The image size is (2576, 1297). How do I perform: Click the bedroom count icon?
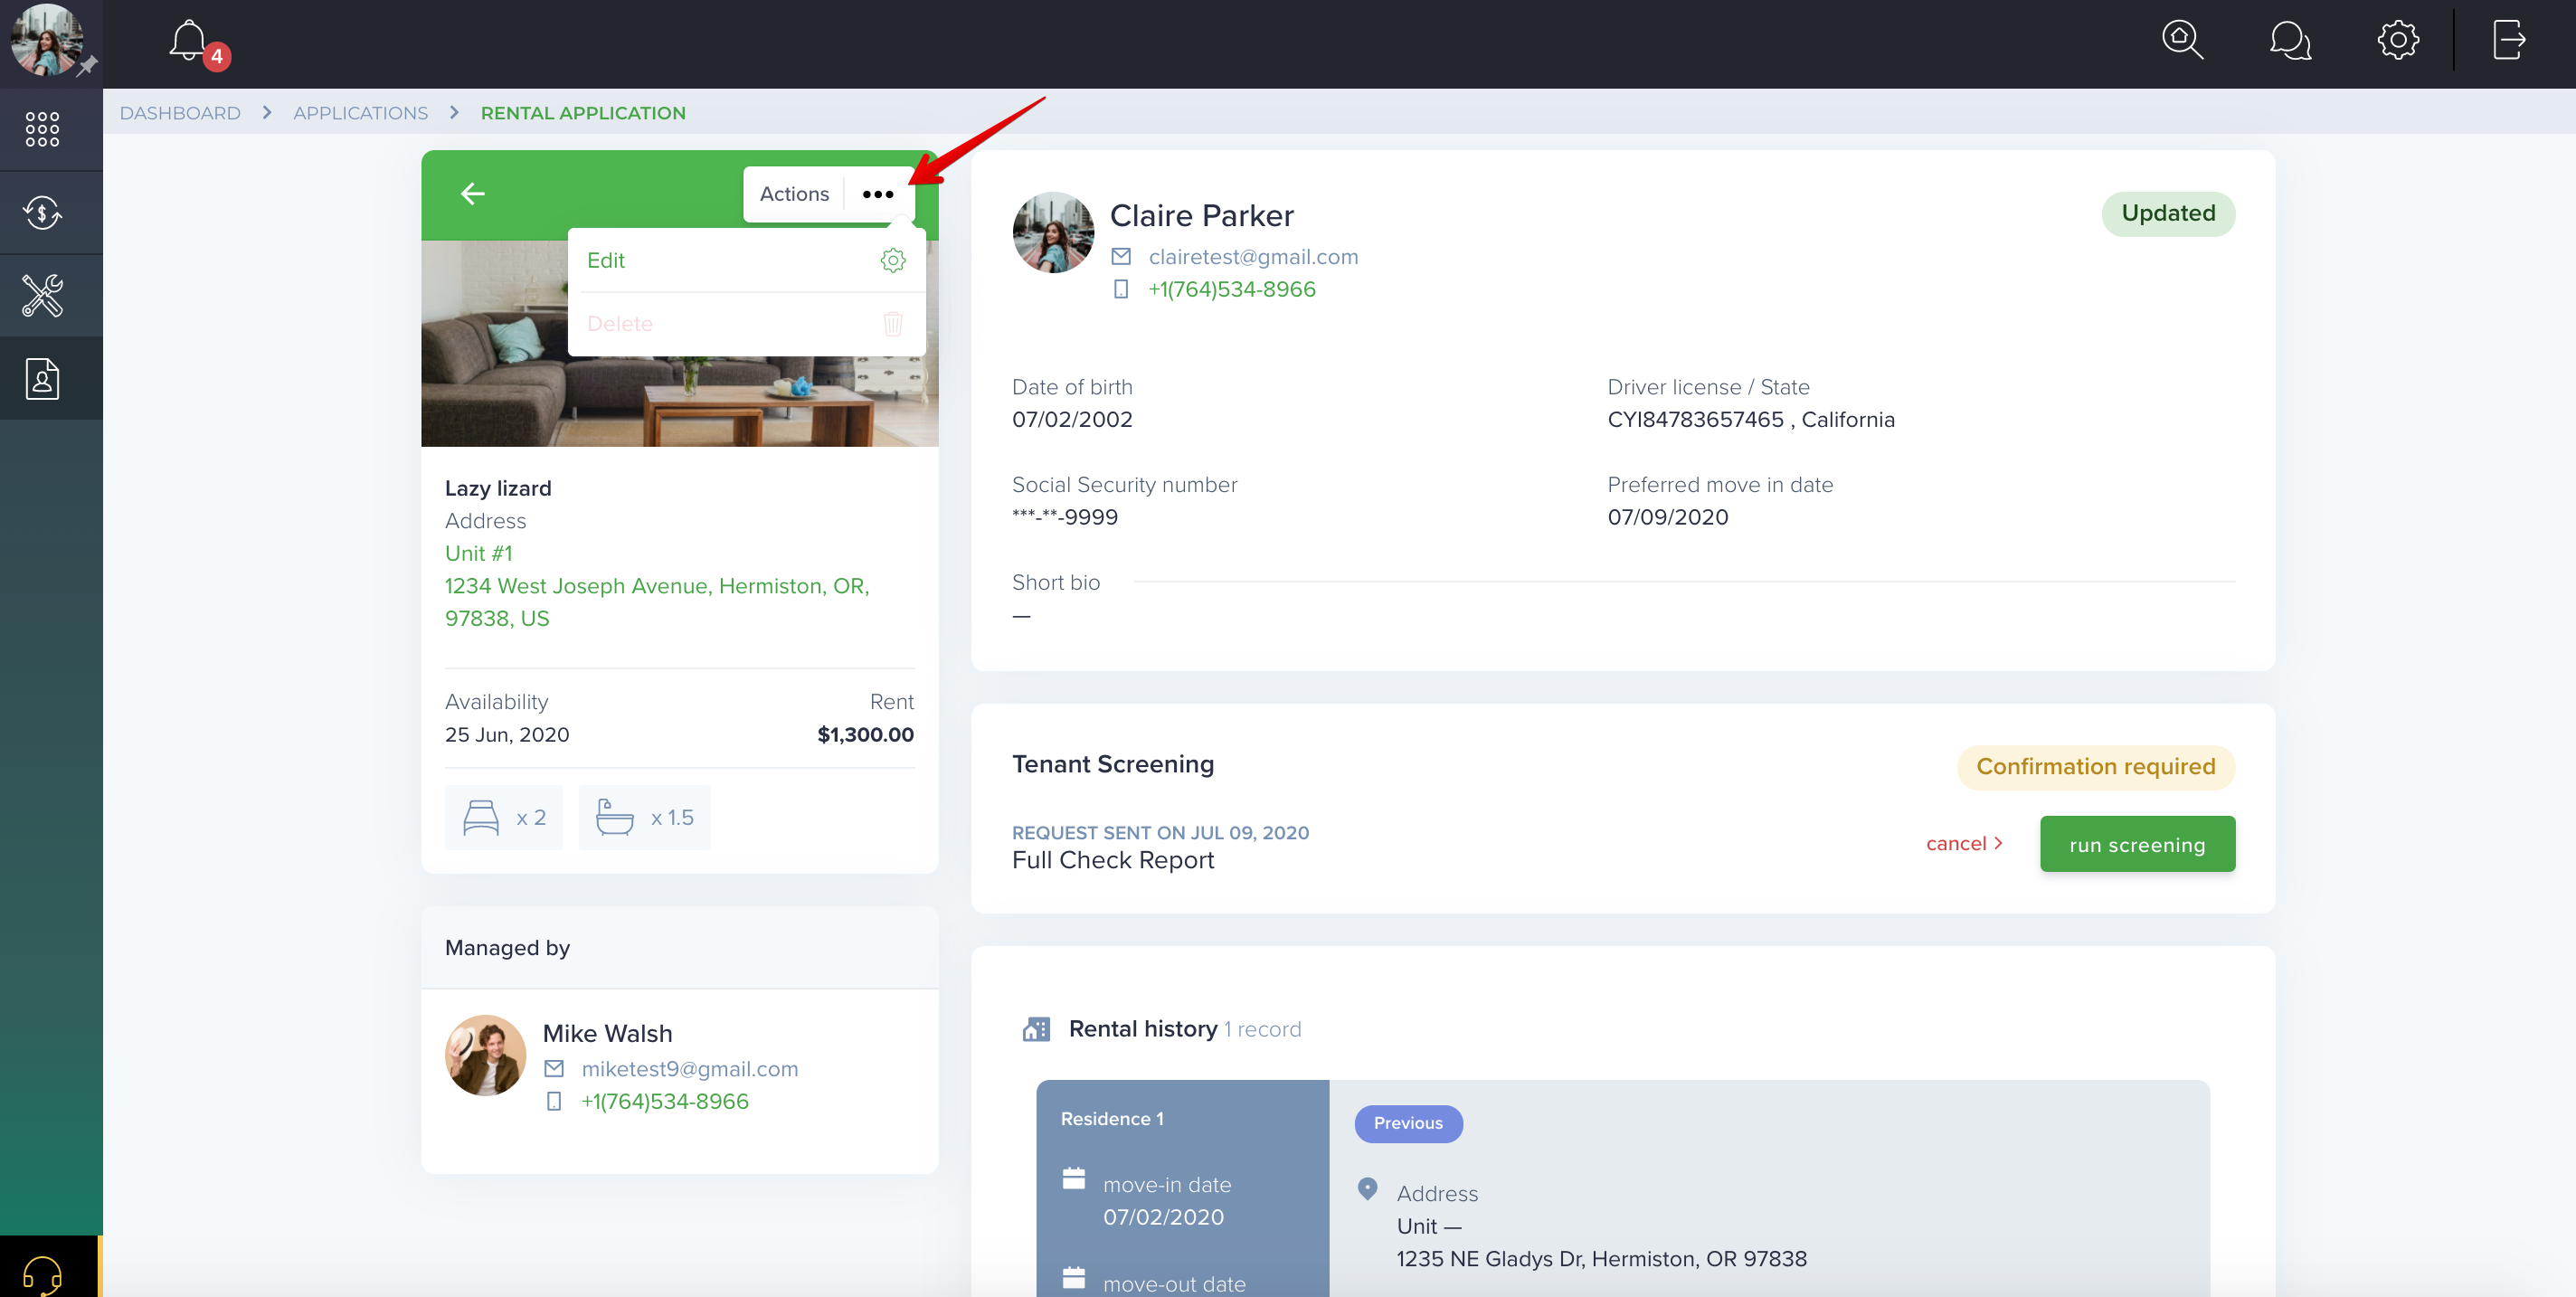[481, 818]
